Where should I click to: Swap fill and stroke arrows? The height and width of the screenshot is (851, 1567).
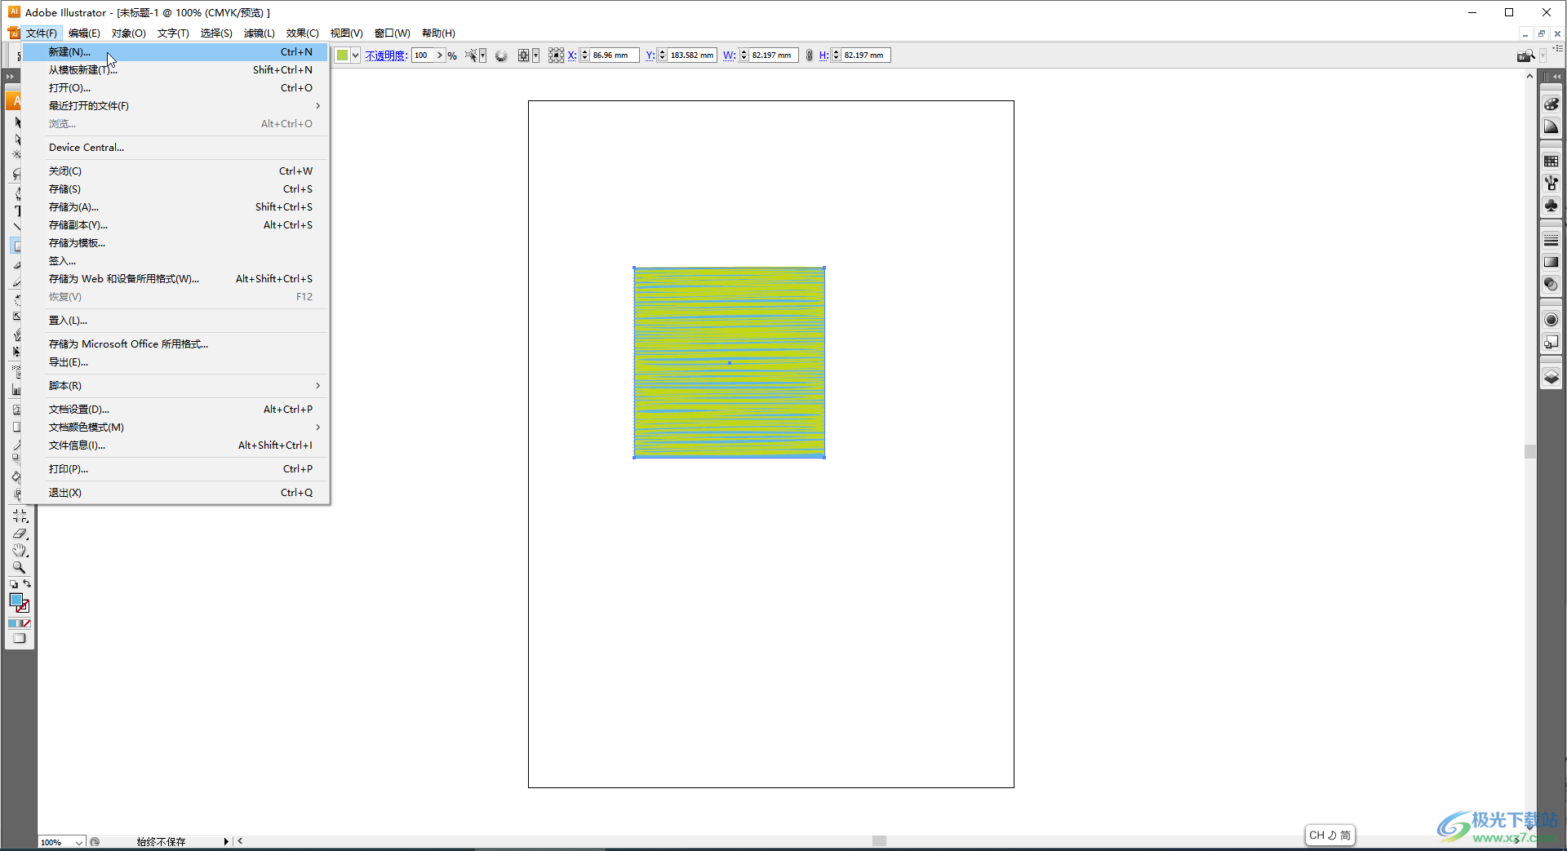click(27, 584)
